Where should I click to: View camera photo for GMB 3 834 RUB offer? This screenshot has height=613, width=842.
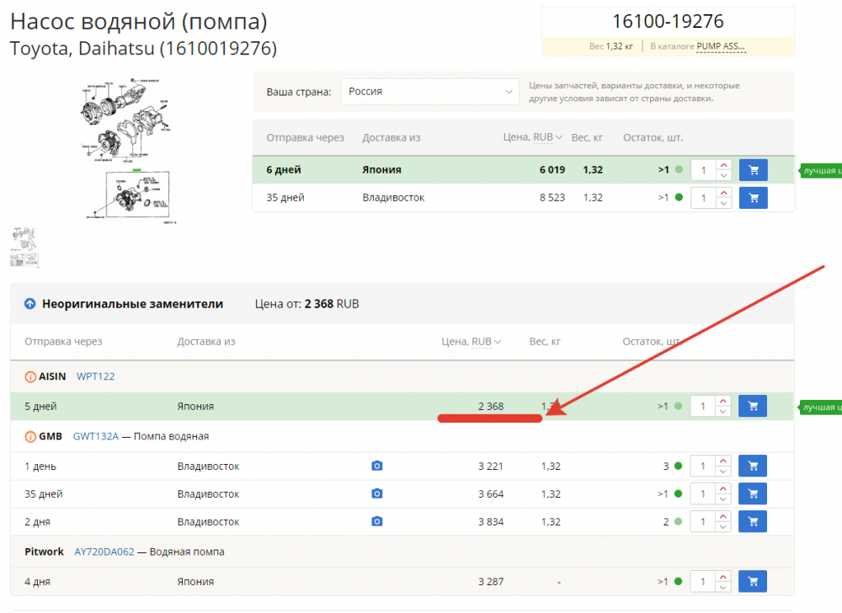[x=377, y=522]
